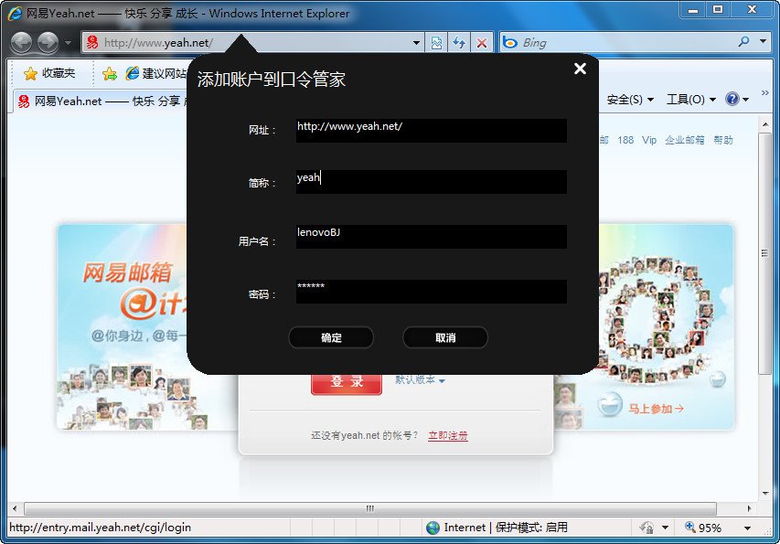780x544 pixels.
Task: Click the 确定 confirm button
Action: point(330,337)
